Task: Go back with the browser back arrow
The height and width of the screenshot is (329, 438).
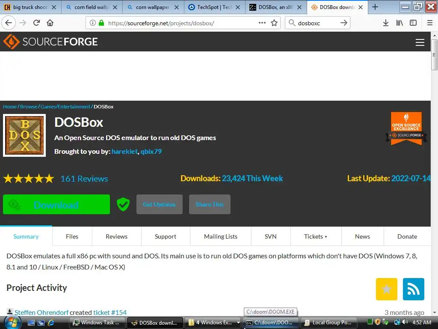Action: (9, 23)
